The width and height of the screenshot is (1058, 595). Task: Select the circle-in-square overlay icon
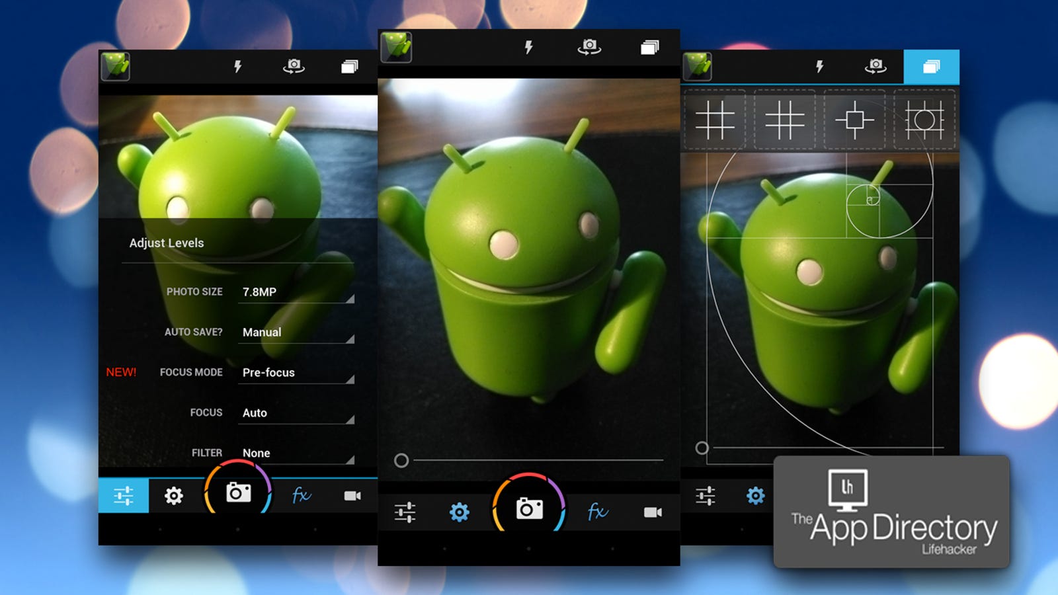924,120
